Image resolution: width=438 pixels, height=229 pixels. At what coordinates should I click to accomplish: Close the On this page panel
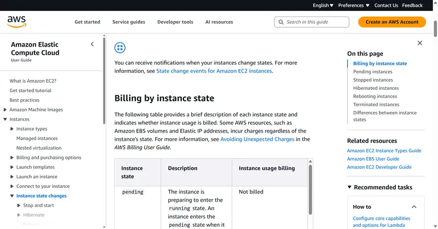[419, 43]
